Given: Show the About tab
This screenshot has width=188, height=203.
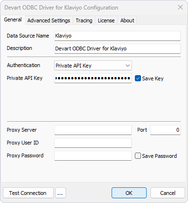Looking at the screenshot, I should 127,20.
